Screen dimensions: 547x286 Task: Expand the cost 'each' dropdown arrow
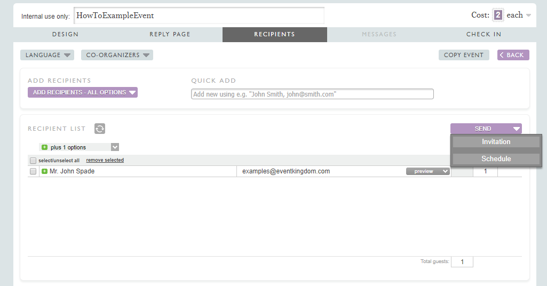pos(528,15)
